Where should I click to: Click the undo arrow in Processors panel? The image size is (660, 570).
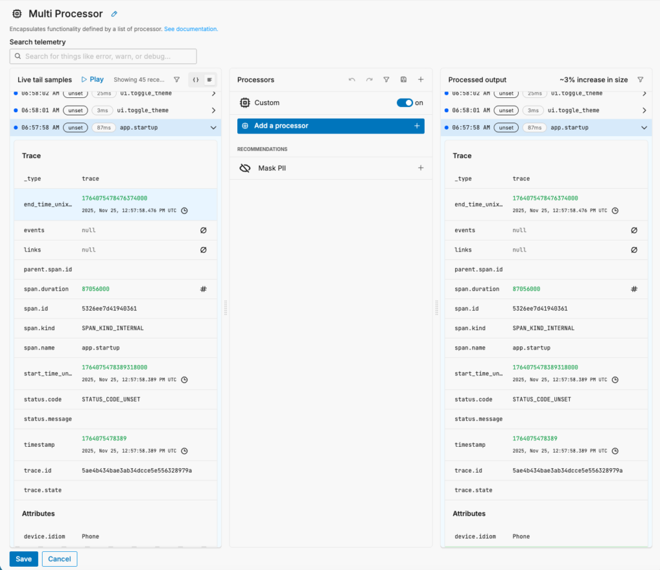pos(351,80)
